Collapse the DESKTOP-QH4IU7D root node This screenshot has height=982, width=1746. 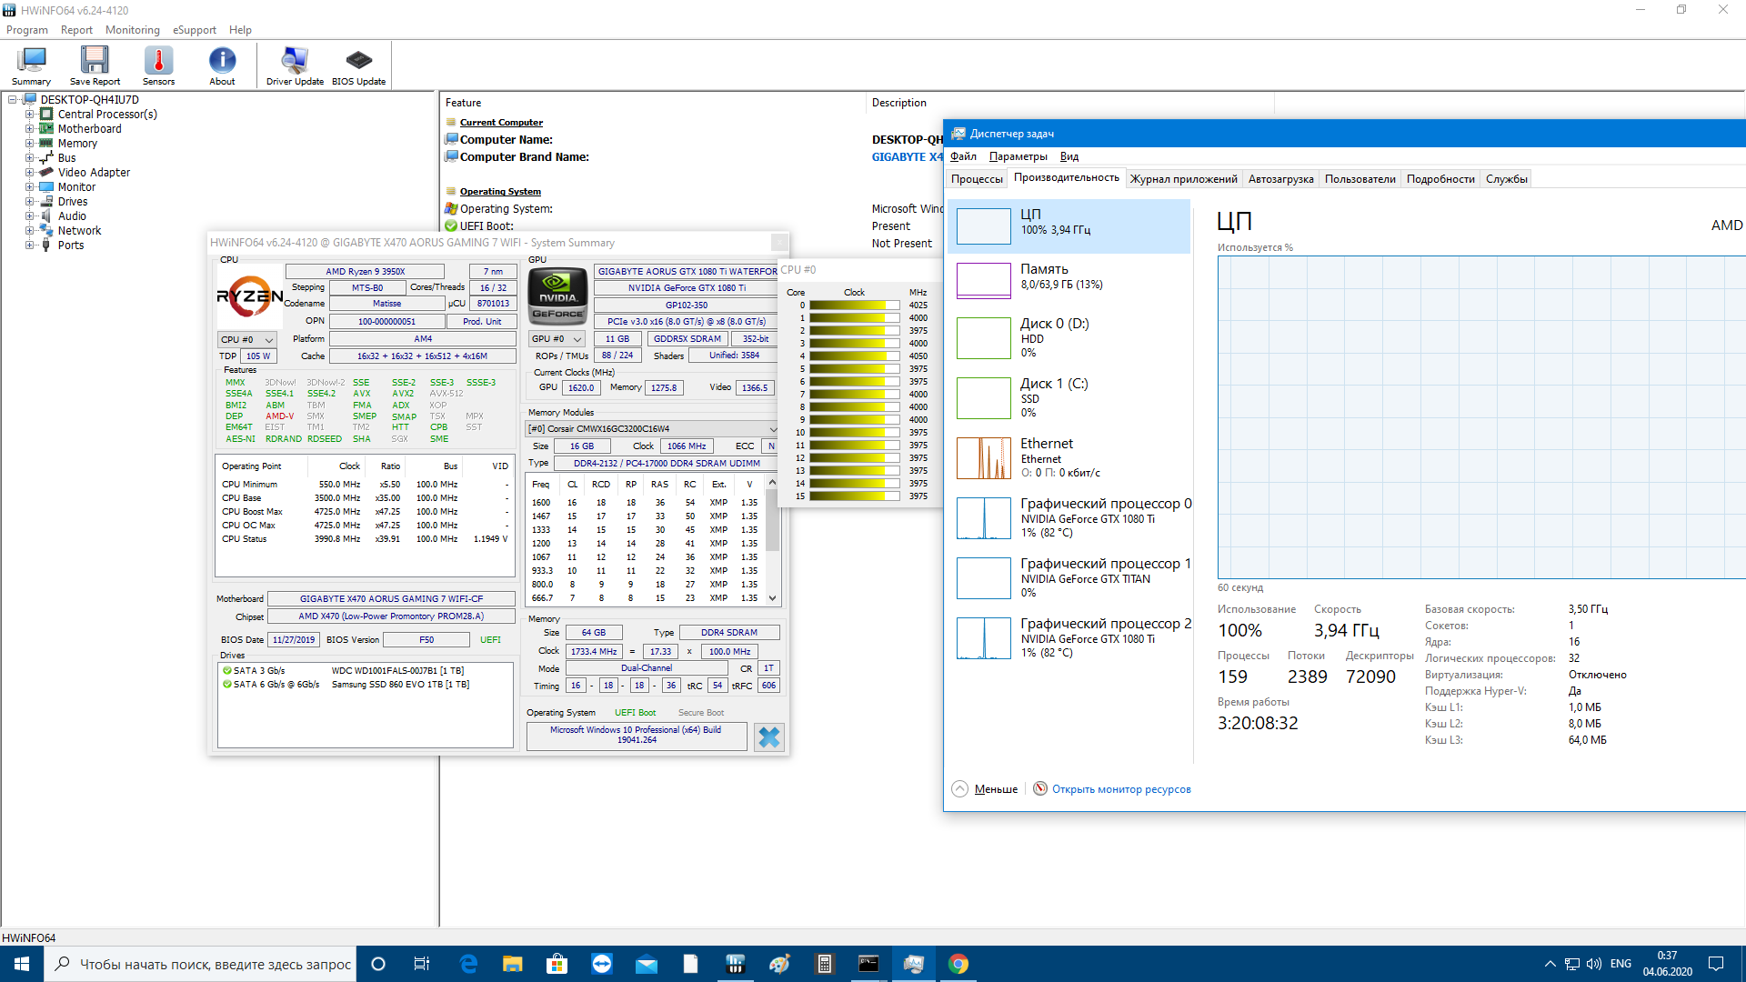13,100
